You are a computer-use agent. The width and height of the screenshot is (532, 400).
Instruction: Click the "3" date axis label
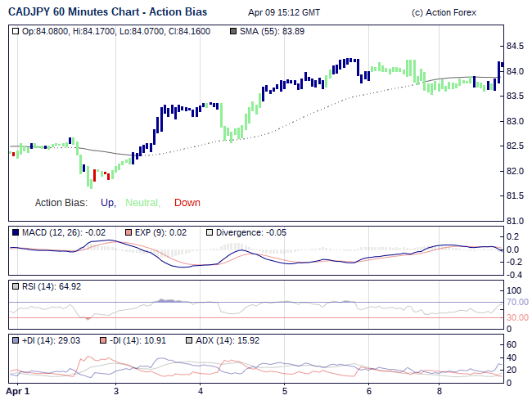click(116, 391)
